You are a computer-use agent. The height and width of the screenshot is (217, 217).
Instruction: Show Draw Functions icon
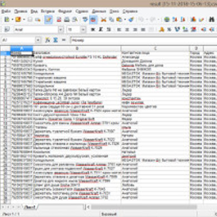[201, 19]
